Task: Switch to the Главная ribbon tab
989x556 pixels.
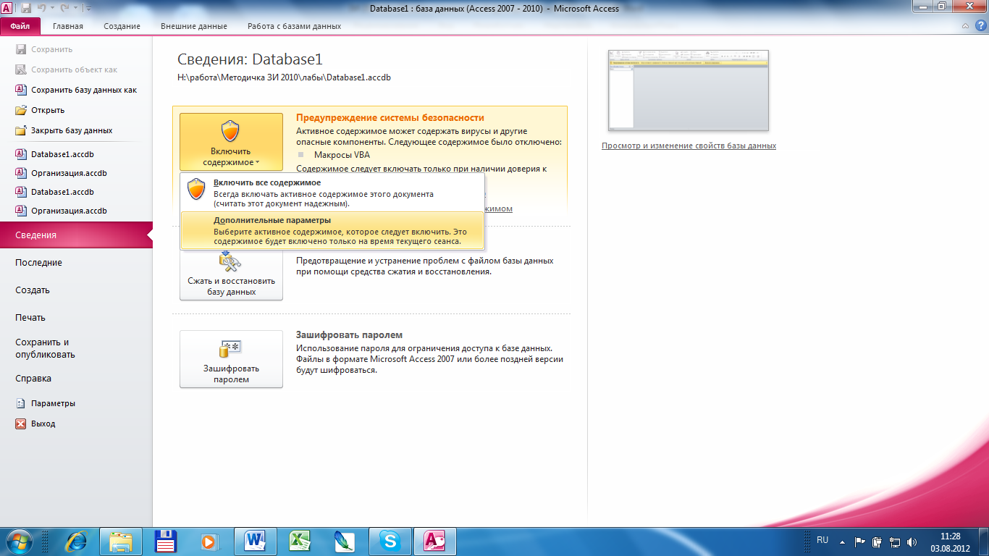Action: point(68,26)
